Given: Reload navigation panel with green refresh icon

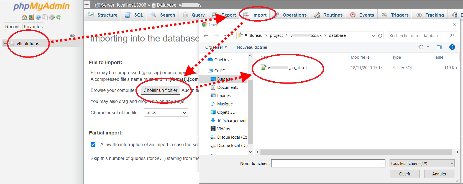Looking at the screenshot, I should [x=58, y=17].
